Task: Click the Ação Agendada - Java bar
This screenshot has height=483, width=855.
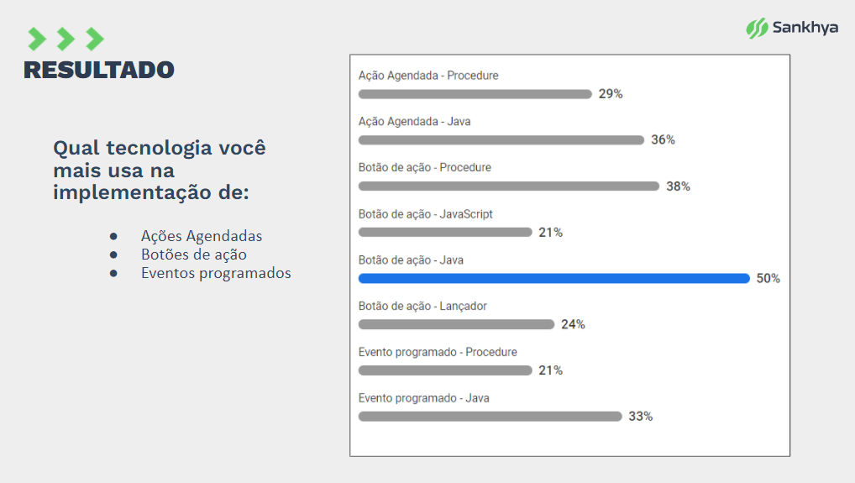Action: pos(501,140)
